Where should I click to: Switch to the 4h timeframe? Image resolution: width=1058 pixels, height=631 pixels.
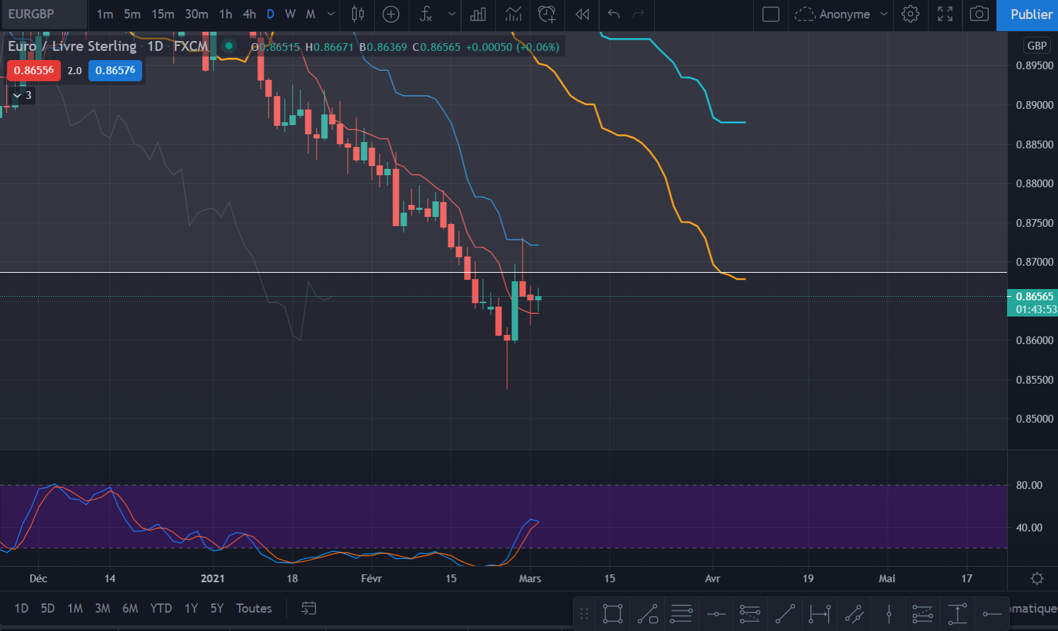249,14
